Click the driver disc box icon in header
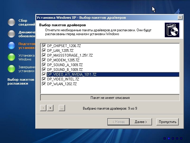Viewport: 190px width, 143px height. click(172, 30)
